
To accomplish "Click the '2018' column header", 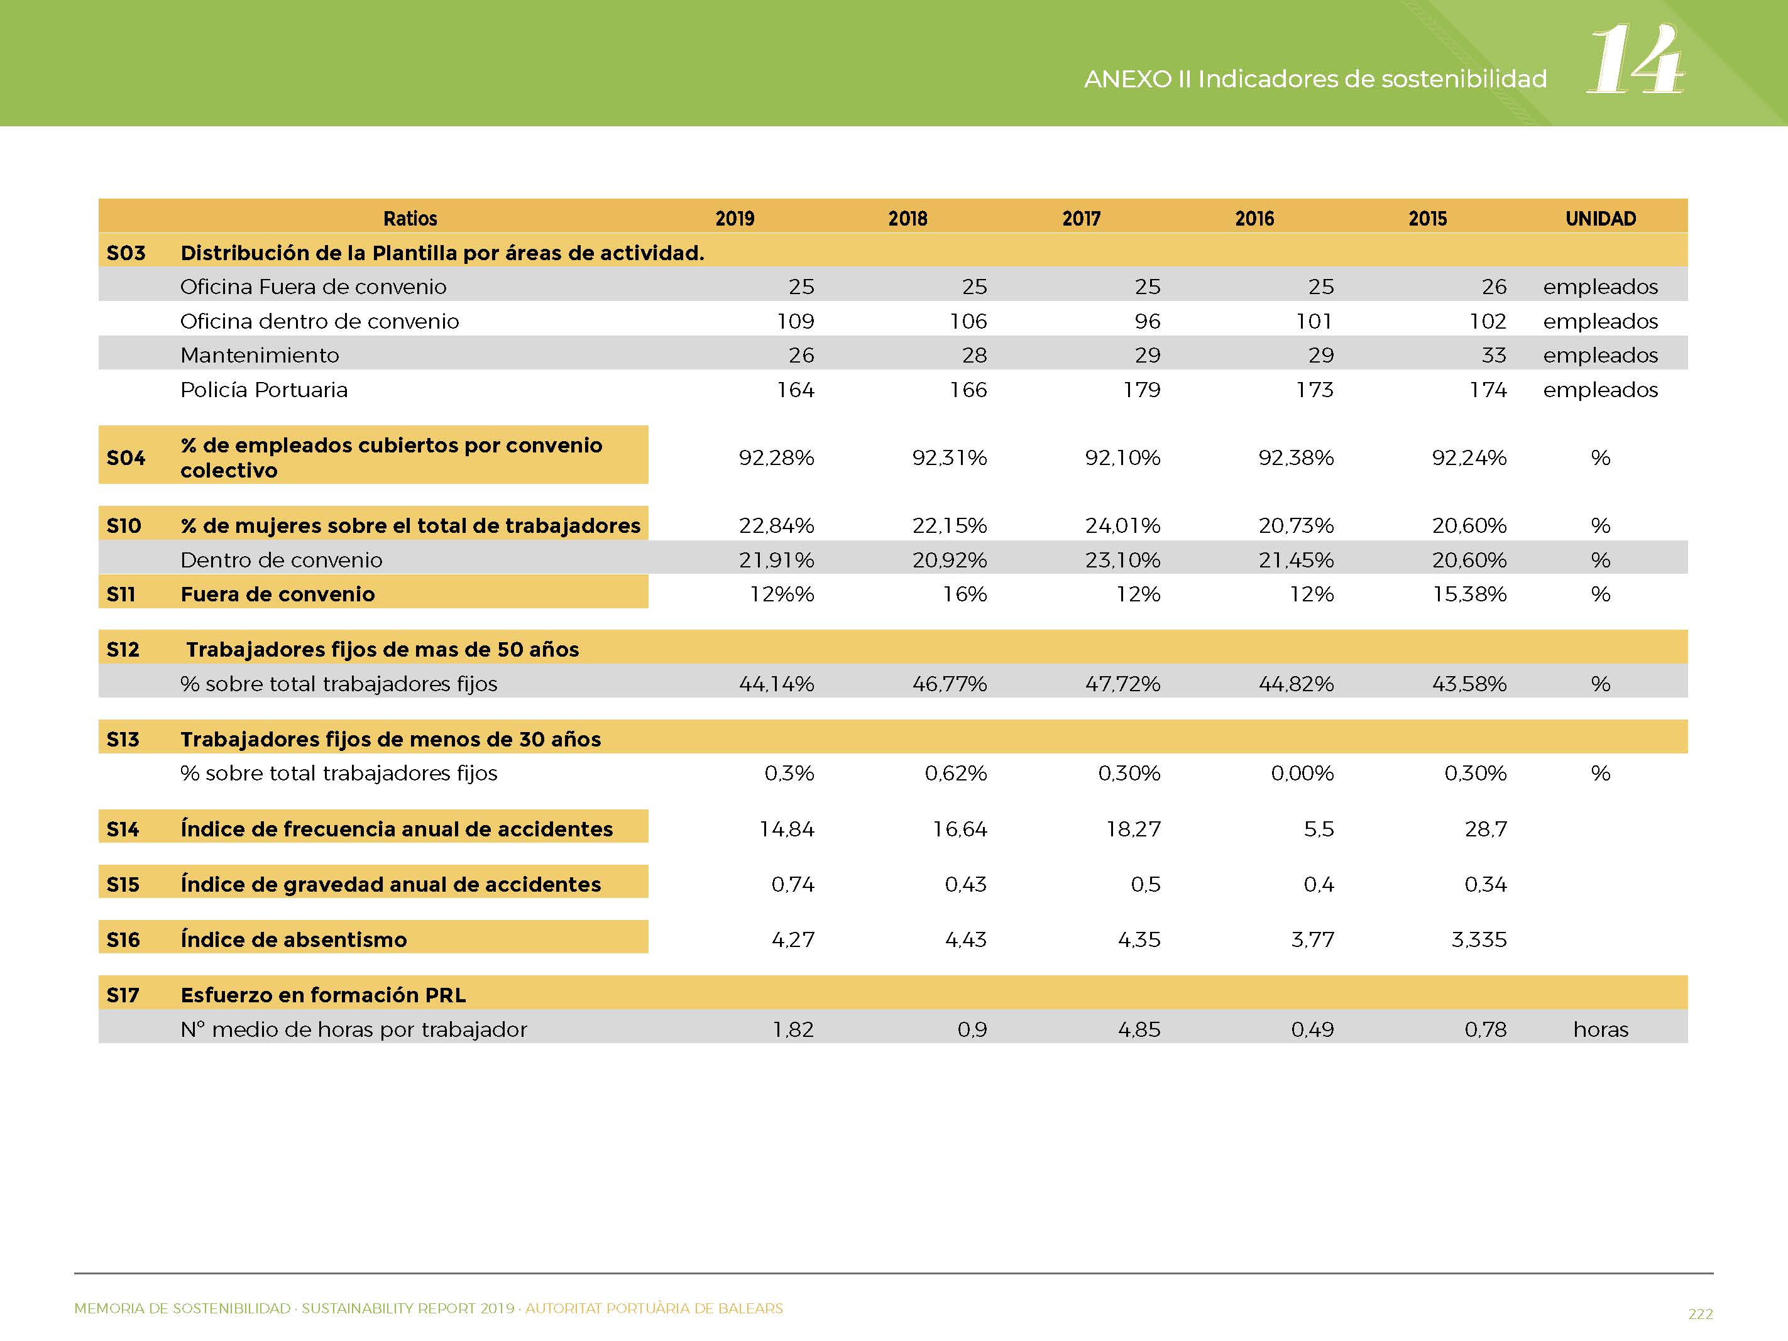I will tap(908, 218).
